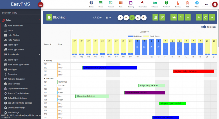Screen dimensions: 219x119
Task: Select the 30 days view option
Action: (x=138, y=18)
